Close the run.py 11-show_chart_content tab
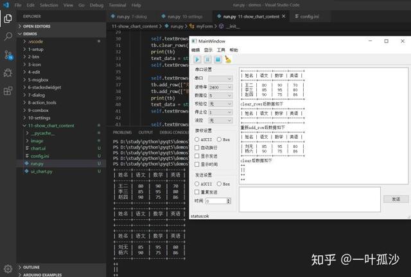Image resolution: width=411 pixels, height=277 pixels. (x=284, y=16)
